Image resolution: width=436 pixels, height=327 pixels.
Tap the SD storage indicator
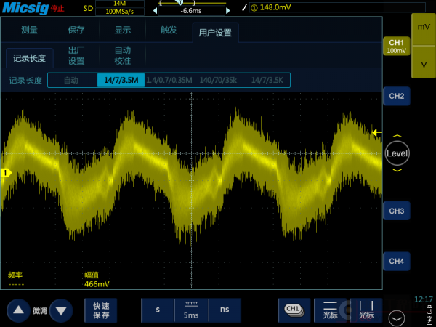coord(88,8)
